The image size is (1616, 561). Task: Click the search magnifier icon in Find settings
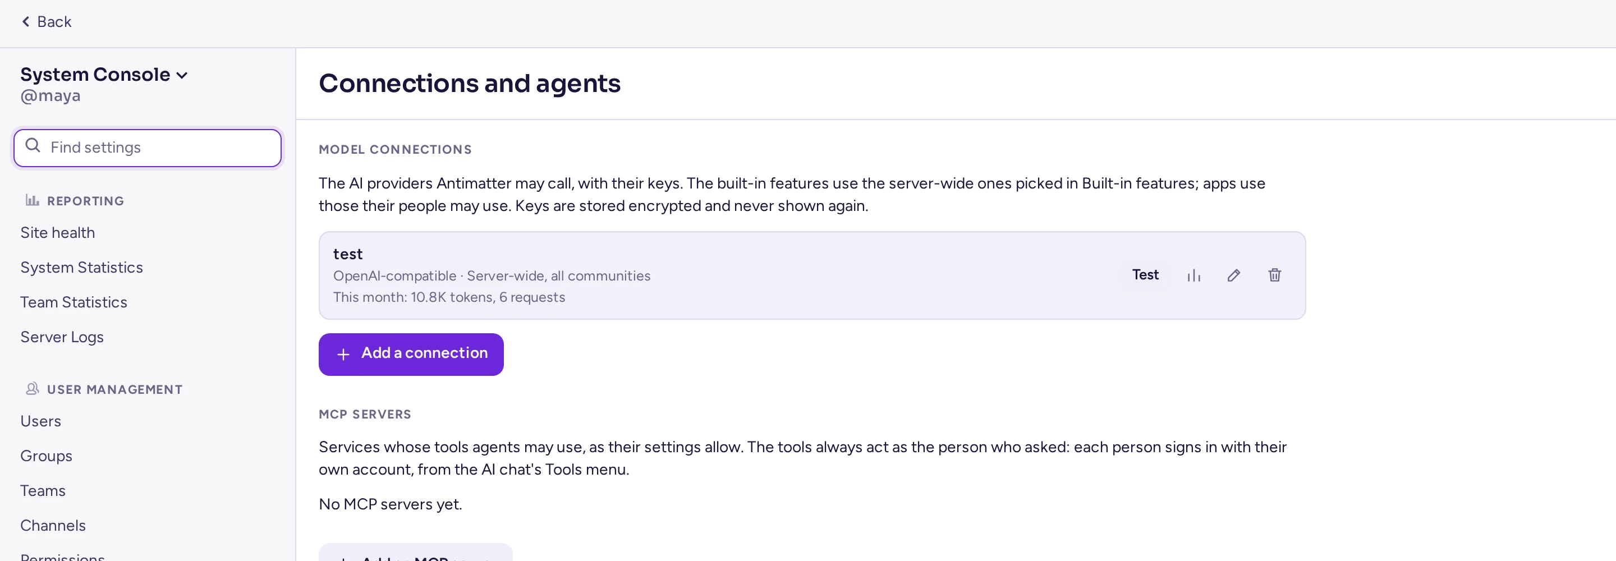coord(33,146)
